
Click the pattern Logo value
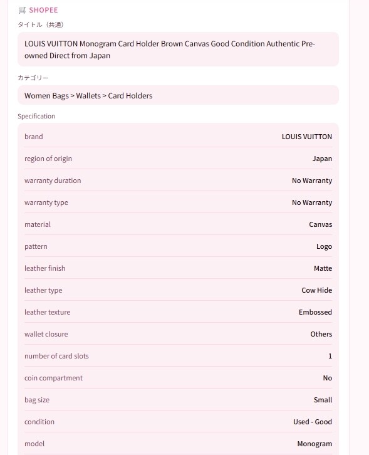[x=324, y=246]
